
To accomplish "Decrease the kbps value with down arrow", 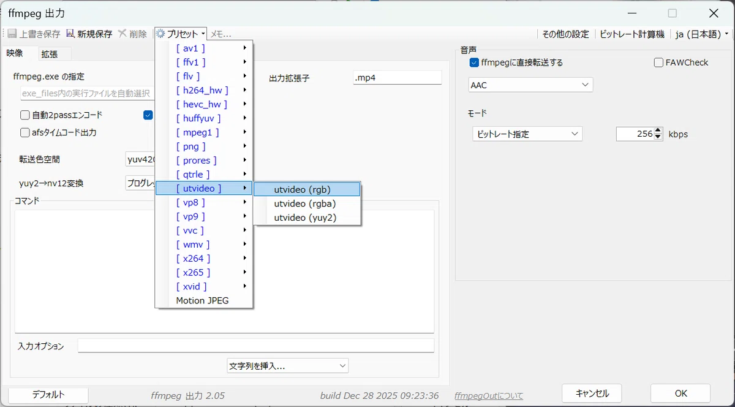I will (658, 137).
